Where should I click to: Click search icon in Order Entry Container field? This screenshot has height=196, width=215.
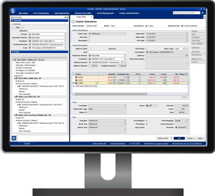(x=125, y=59)
